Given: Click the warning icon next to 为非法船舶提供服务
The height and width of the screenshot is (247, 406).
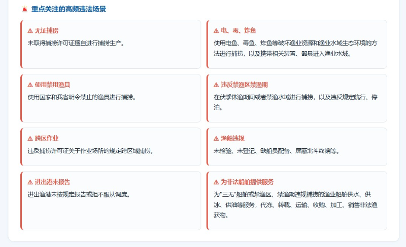Looking at the screenshot, I should click(216, 182).
